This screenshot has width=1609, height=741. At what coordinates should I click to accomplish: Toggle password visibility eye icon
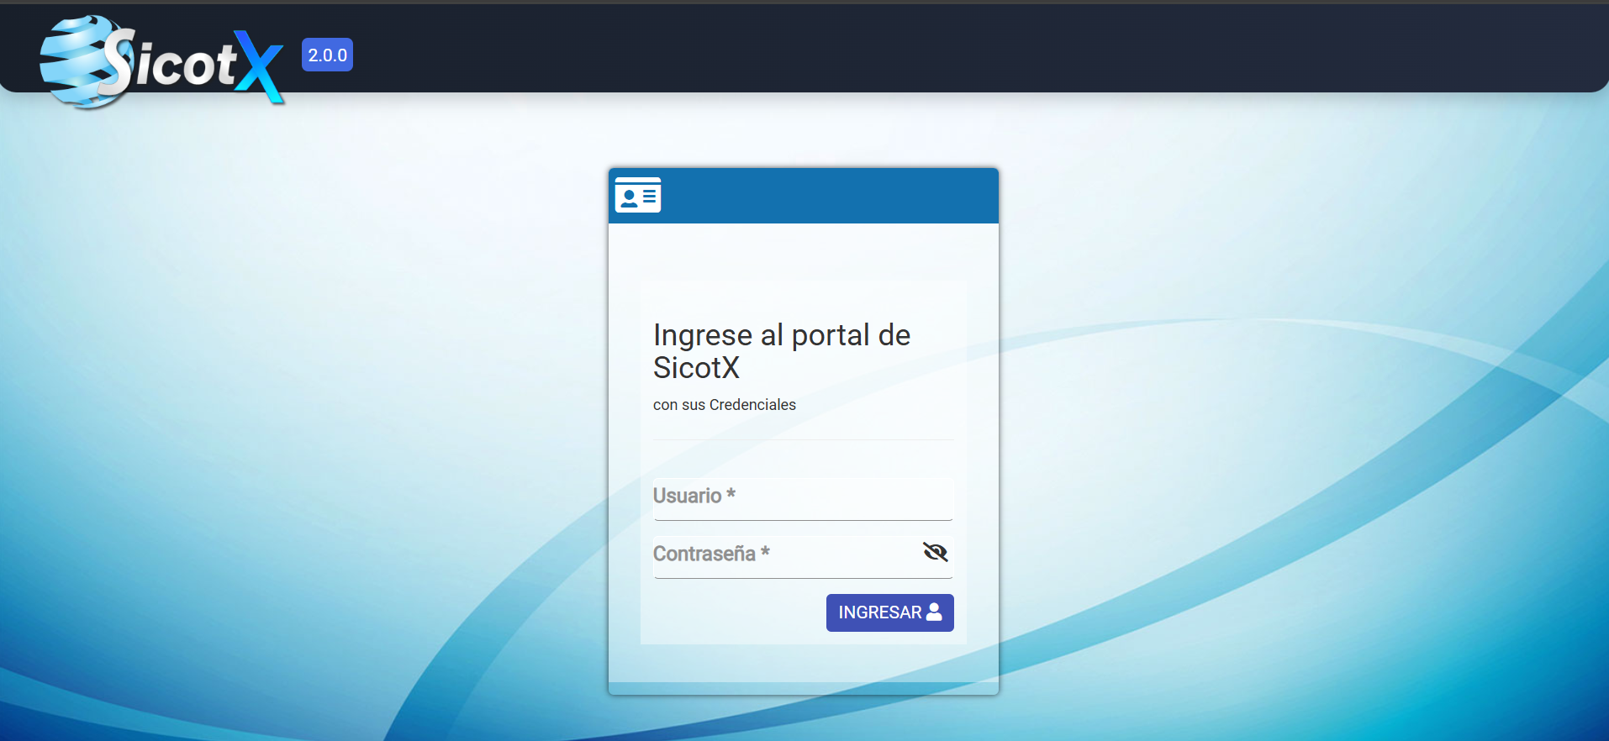coord(936,552)
